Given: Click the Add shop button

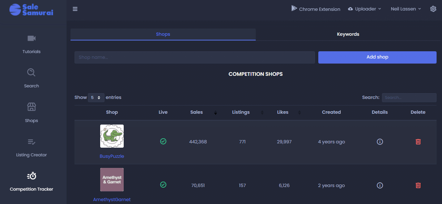Looking at the screenshot, I should (377, 57).
